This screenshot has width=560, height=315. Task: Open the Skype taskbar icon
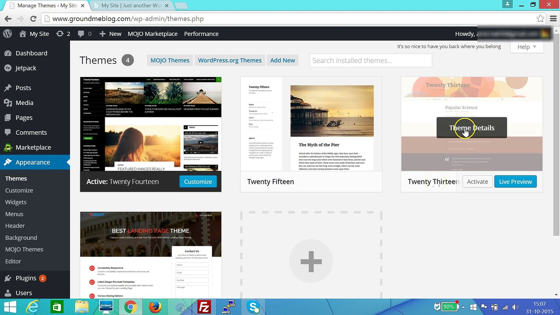(x=253, y=307)
